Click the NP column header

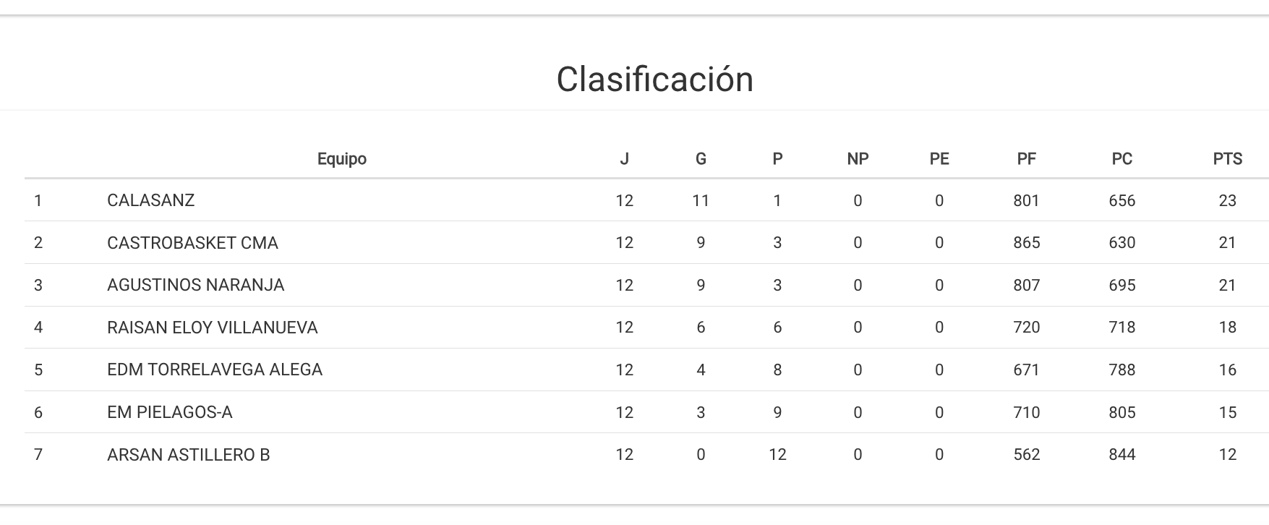[858, 159]
